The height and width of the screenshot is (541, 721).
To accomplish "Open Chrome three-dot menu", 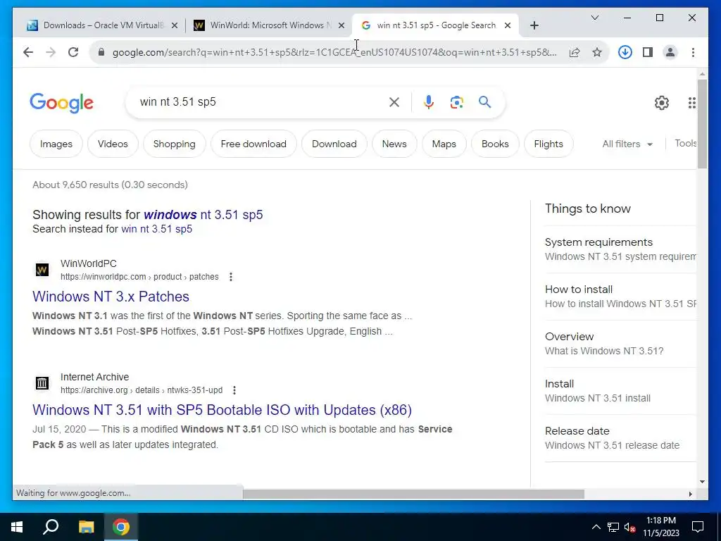I will pyautogui.click(x=693, y=52).
